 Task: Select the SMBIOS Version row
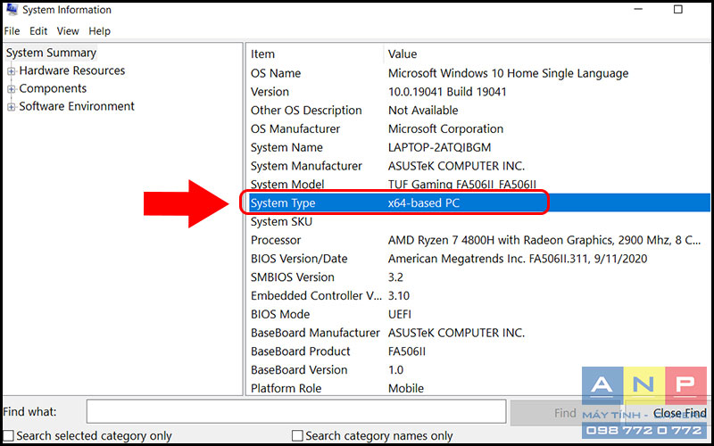point(478,277)
